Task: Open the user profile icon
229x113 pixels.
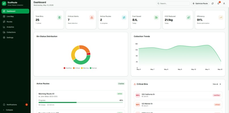Action: tap(224, 3)
